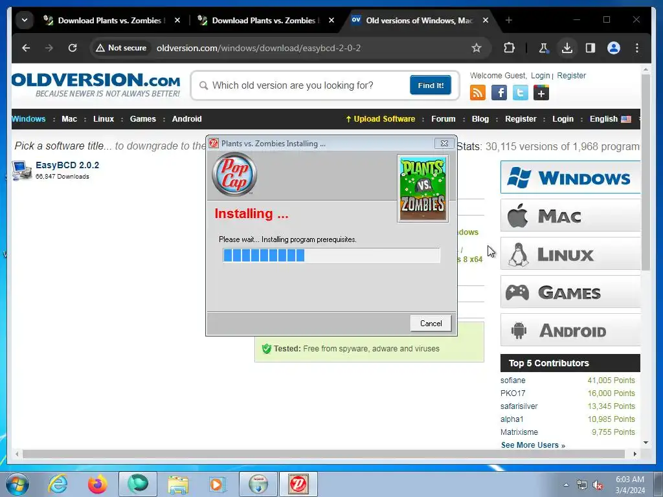Reload the current page
Screen dimensions: 663x497
point(73,48)
